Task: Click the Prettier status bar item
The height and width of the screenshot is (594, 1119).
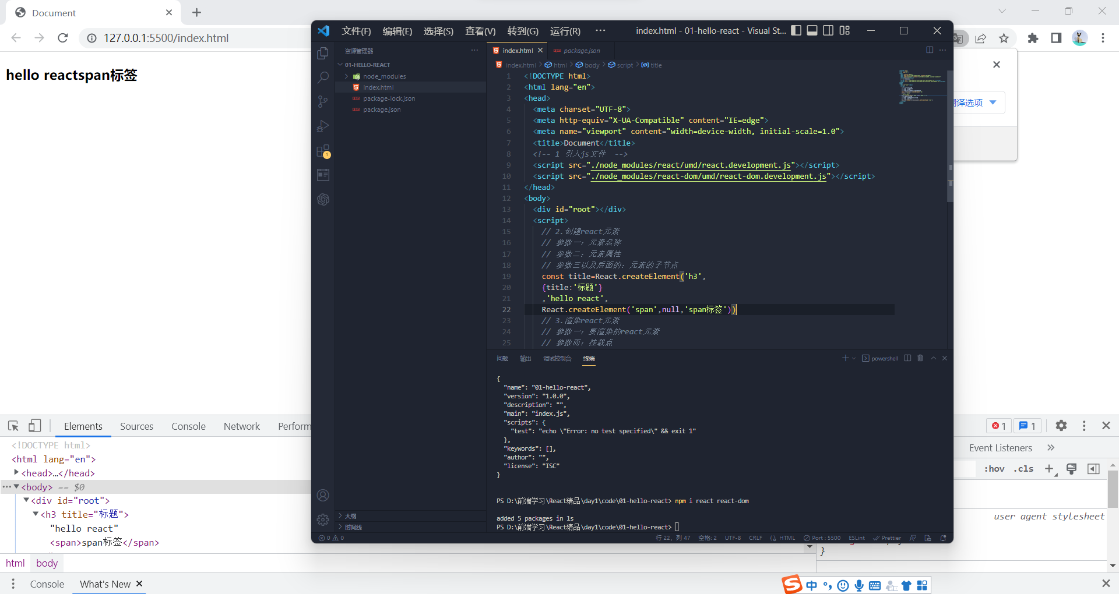Action: tap(887, 538)
